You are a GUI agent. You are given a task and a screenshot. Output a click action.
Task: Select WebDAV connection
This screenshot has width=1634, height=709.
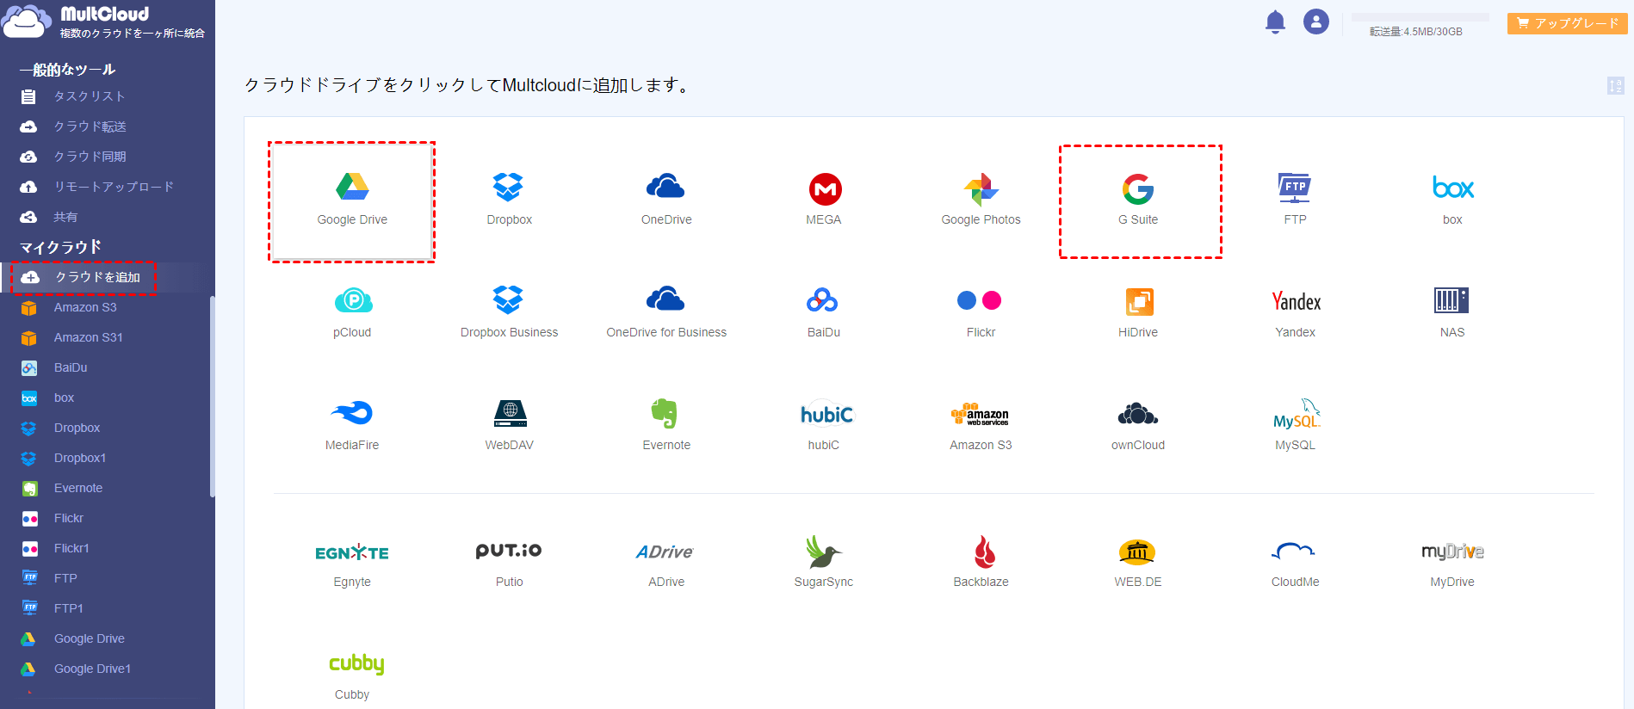[x=509, y=427]
